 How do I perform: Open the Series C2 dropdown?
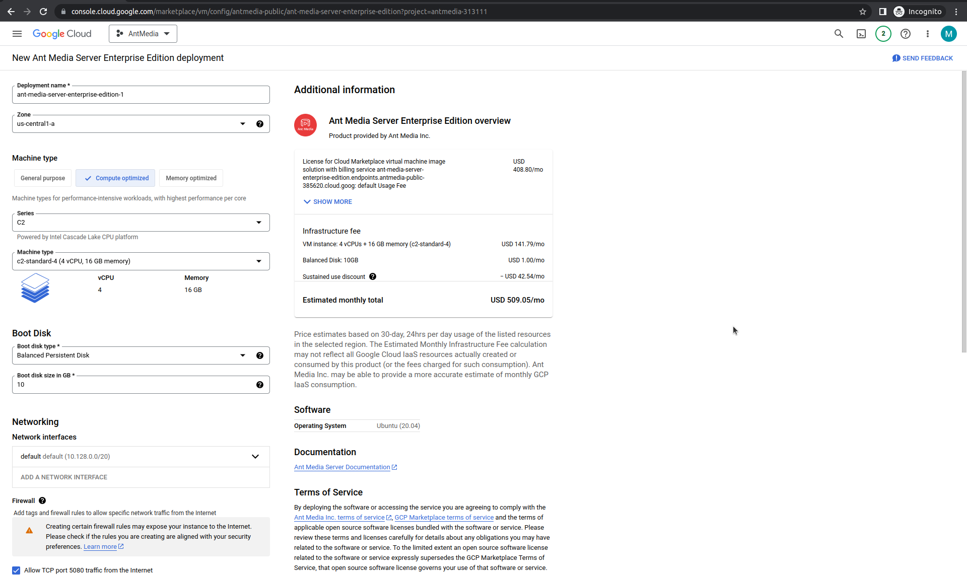click(x=141, y=223)
